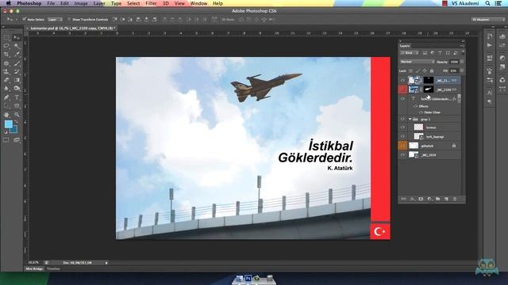The width and height of the screenshot is (508, 285).
Task: Click the zoom percentage field in status bar
Action: tap(33, 263)
